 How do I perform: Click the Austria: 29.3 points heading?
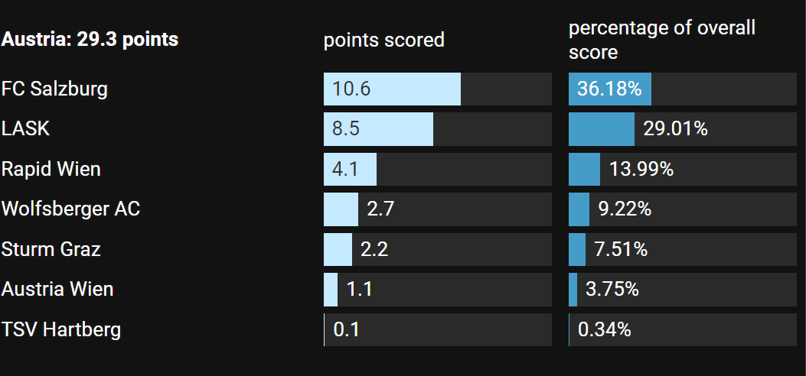point(90,40)
